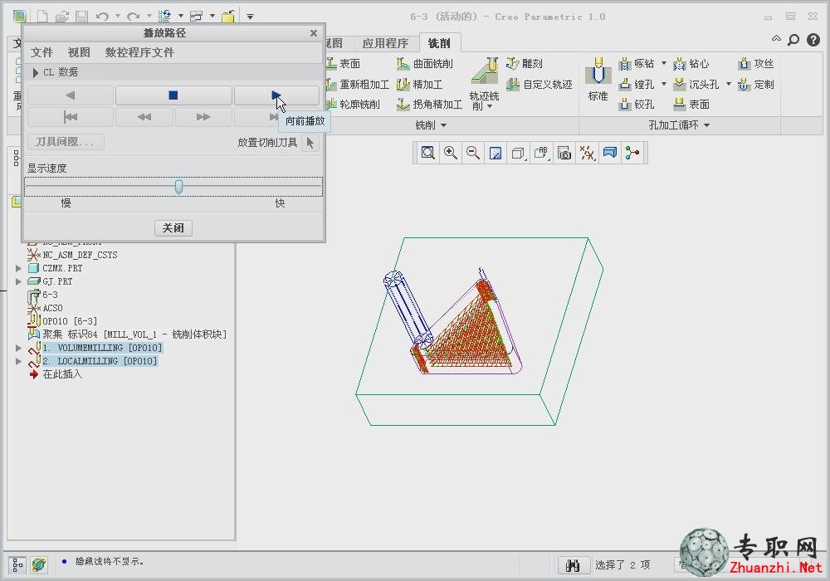Click the refit view icon

(x=427, y=153)
